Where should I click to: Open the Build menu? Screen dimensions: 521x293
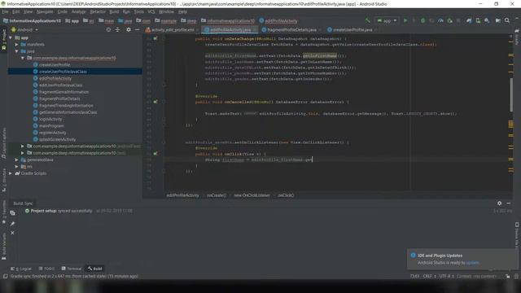tap(114, 11)
